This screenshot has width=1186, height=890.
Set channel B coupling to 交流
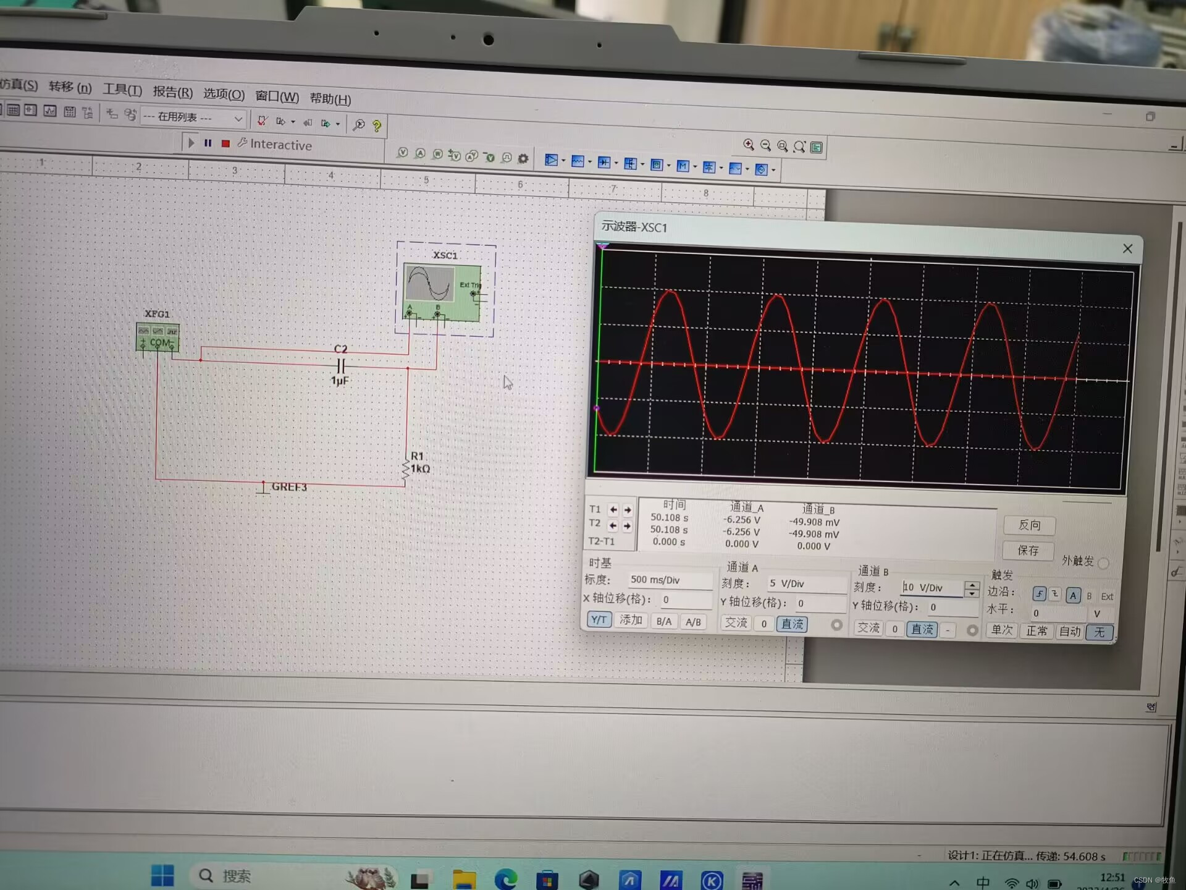(868, 628)
